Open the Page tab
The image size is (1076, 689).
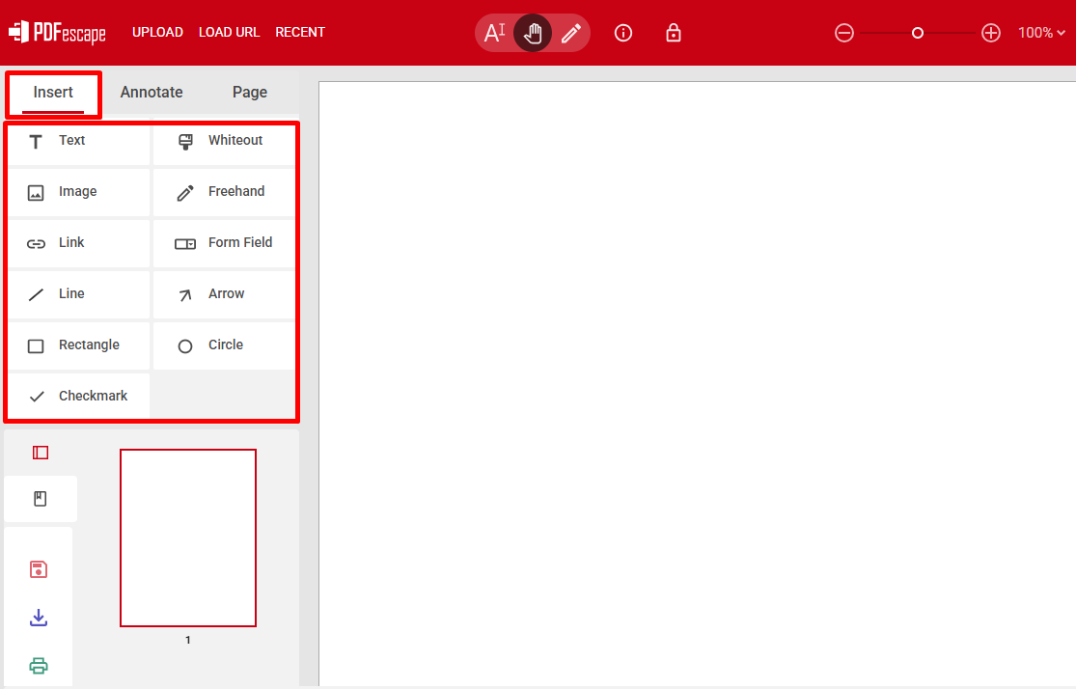point(250,93)
